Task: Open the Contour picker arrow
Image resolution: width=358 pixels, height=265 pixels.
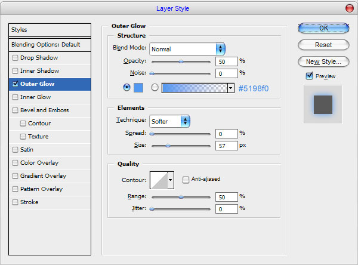Action: click(171, 180)
